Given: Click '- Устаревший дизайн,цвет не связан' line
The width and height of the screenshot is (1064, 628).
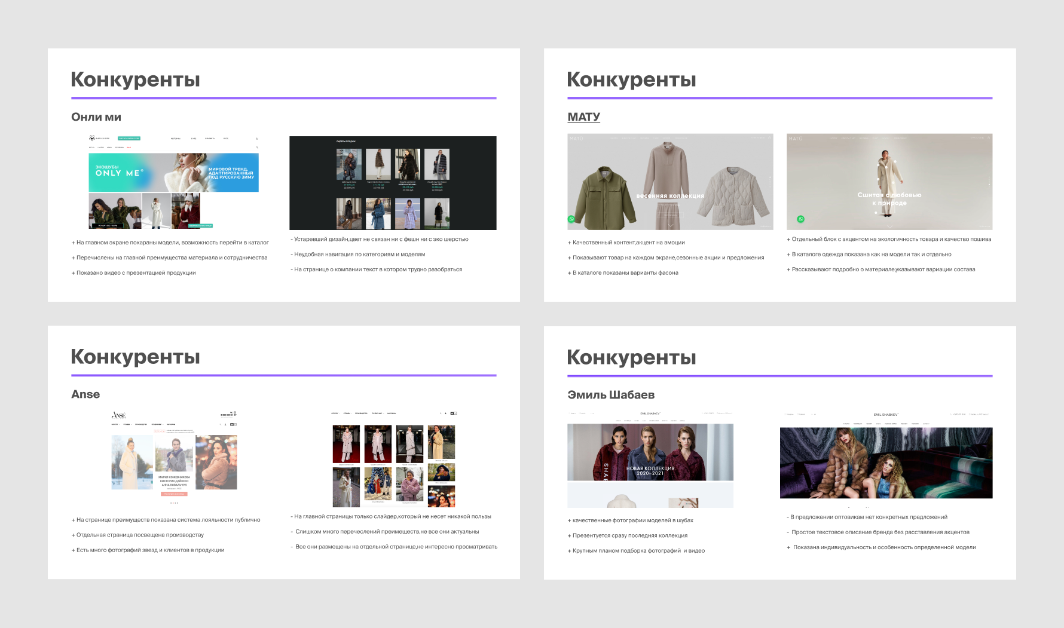Looking at the screenshot, I should [380, 239].
